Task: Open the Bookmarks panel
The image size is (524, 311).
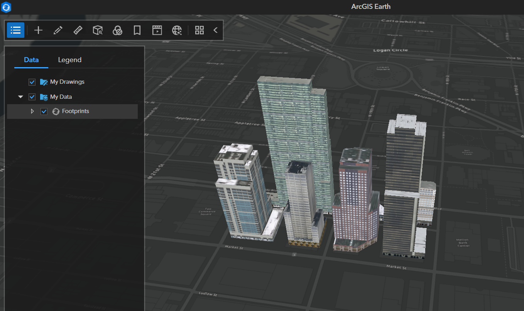Action: (137, 30)
